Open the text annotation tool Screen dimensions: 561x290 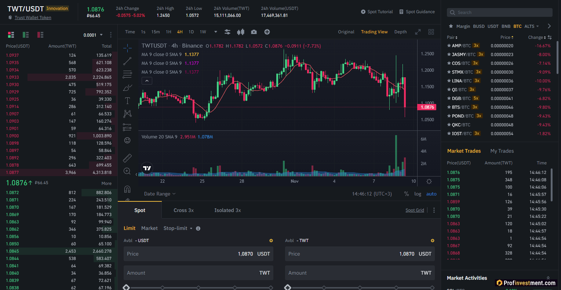pos(127,100)
